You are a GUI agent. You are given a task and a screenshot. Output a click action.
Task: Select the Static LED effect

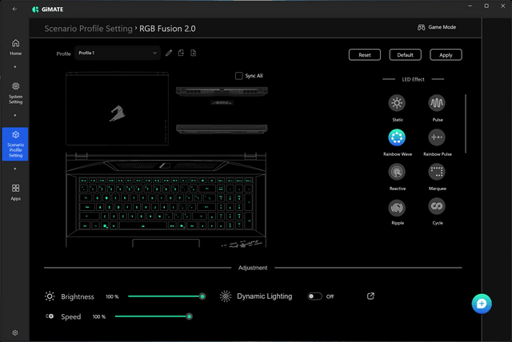click(x=397, y=103)
